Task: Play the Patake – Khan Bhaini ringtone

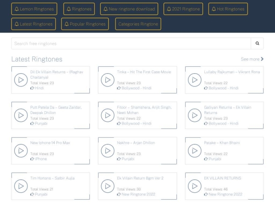Action: coord(194,151)
